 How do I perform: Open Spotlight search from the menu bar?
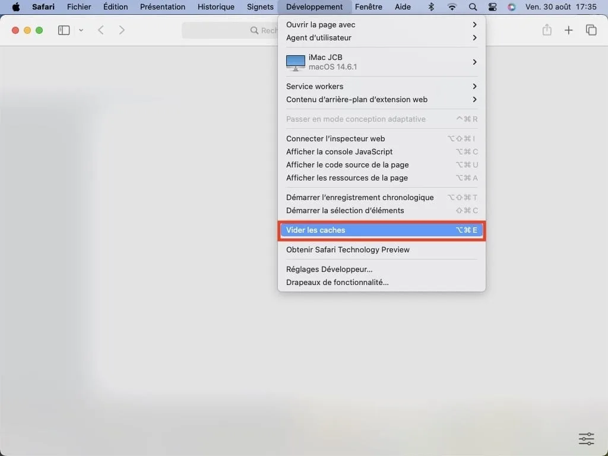(x=473, y=7)
